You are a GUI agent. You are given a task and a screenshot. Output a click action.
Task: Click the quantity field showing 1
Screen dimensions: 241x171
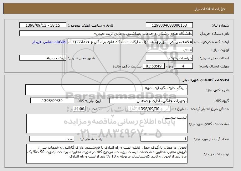point(164,139)
